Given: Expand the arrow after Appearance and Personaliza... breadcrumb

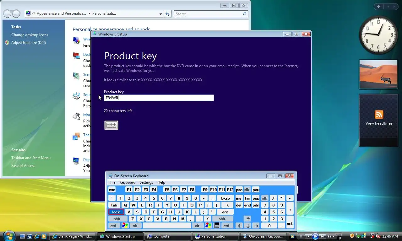Looking at the screenshot, I should (x=89, y=13).
